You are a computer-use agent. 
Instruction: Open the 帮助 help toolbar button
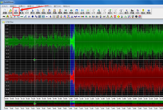click(149, 11)
